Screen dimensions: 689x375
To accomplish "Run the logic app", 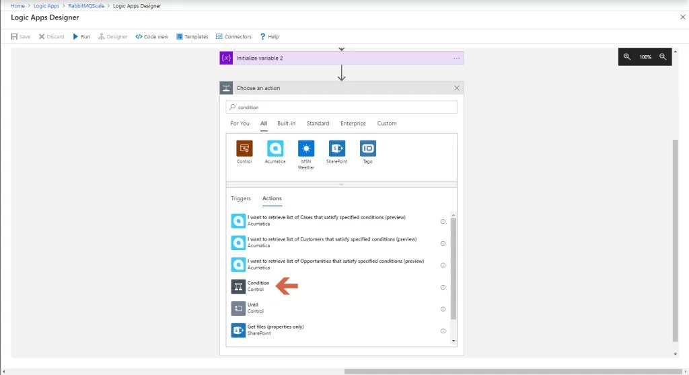I will point(81,36).
